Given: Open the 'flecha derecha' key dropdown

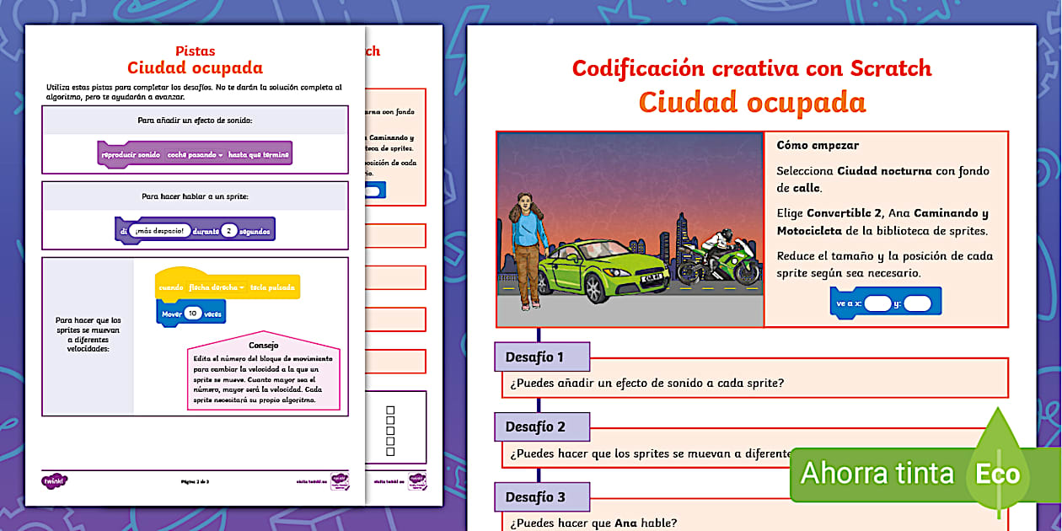Looking at the screenshot, I should pos(216,287).
